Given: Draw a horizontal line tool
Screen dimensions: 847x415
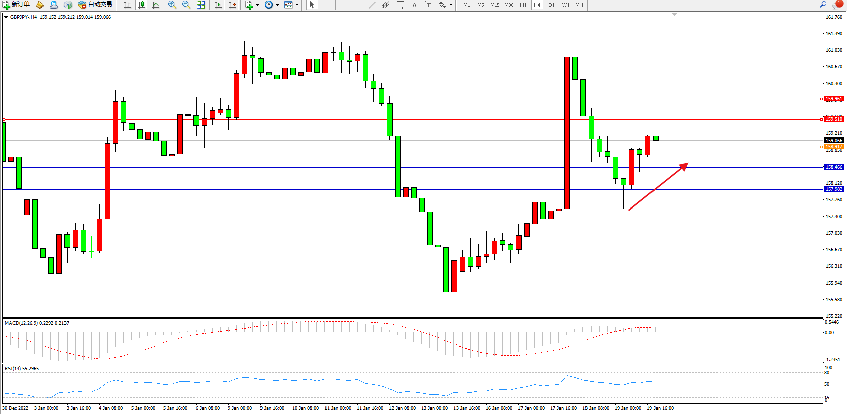Looking at the screenshot, I should (358, 5).
